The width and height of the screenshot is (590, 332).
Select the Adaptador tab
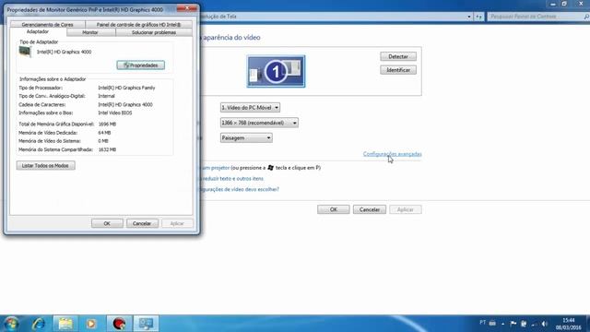pyautogui.click(x=37, y=32)
